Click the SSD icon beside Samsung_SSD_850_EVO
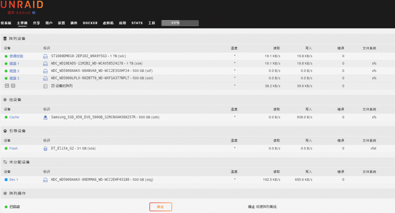This screenshot has height=213, width=395. 45,118
